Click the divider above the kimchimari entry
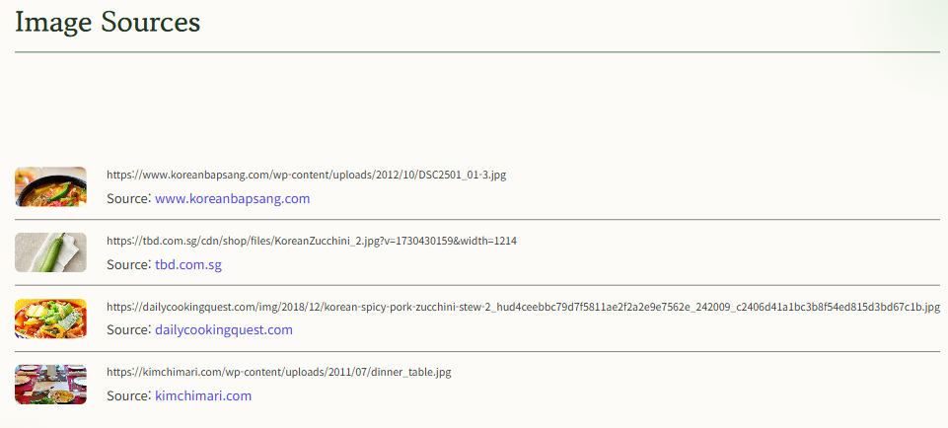This screenshot has width=948, height=428. pyautogui.click(x=477, y=351)
